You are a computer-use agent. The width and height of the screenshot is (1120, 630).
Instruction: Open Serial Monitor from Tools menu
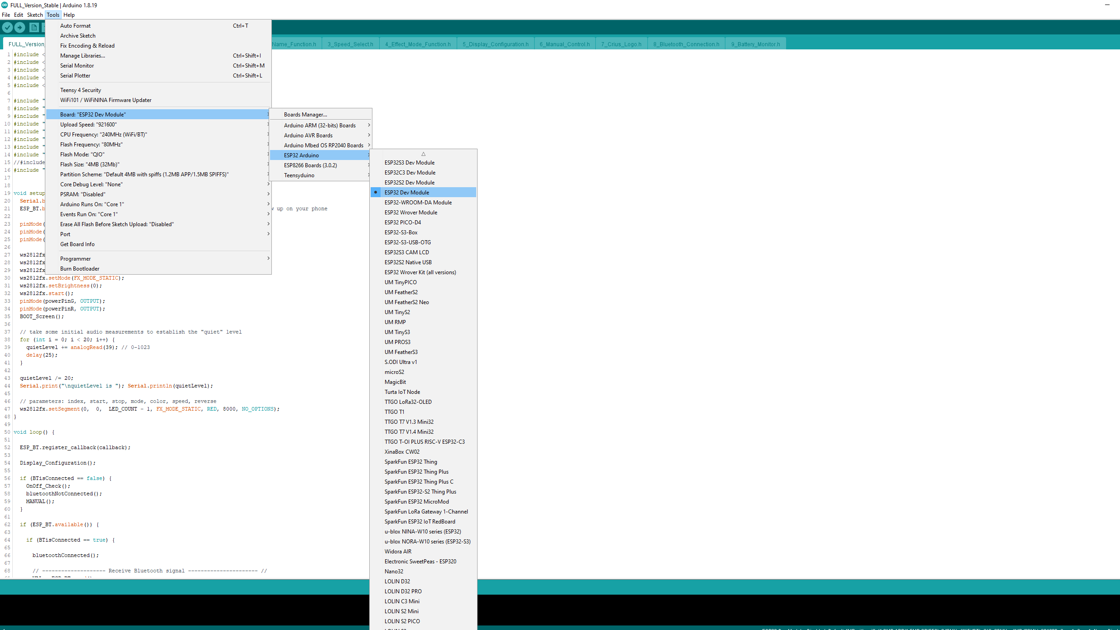[77, 66]
